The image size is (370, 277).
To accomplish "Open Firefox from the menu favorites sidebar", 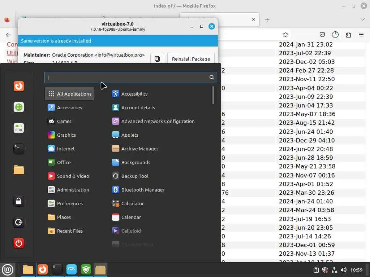I will pyautogui.click(x=19, y=86).
